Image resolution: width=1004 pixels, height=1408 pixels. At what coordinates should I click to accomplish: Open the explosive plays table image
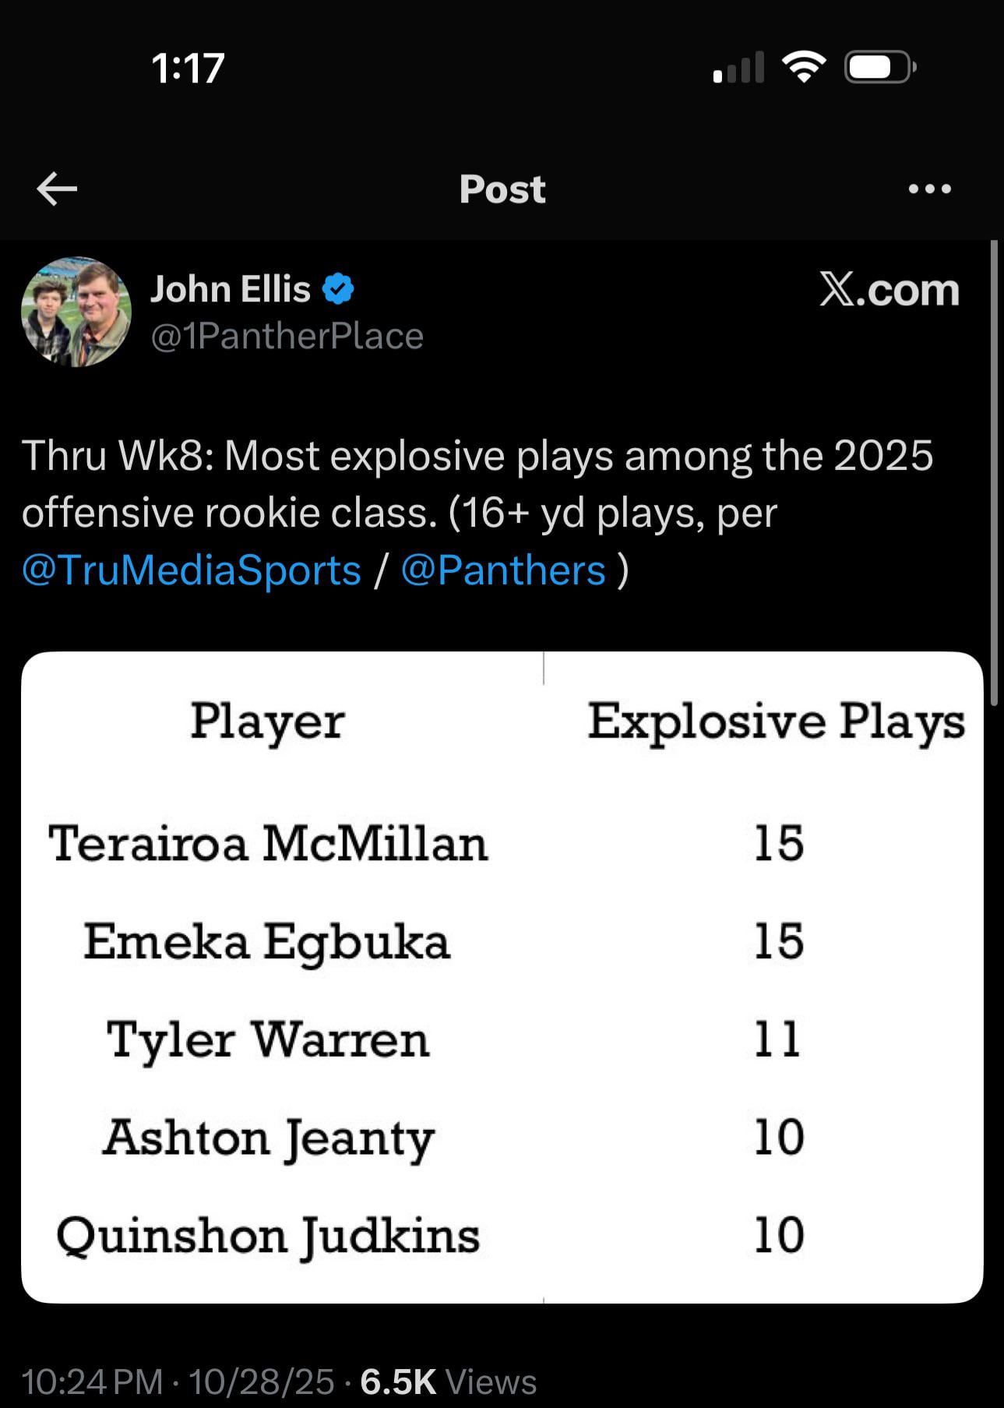tap(502, 977)
